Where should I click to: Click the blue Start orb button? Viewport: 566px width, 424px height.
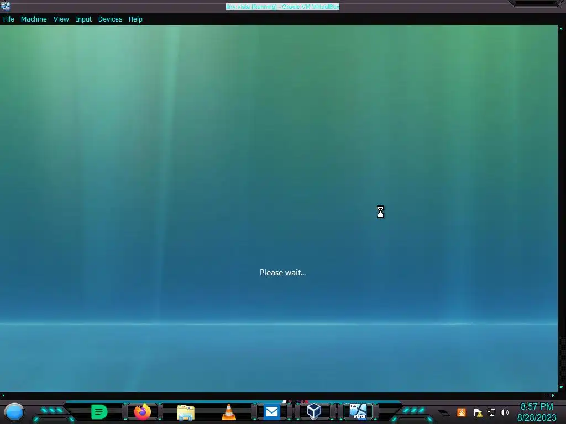point(14,412)
